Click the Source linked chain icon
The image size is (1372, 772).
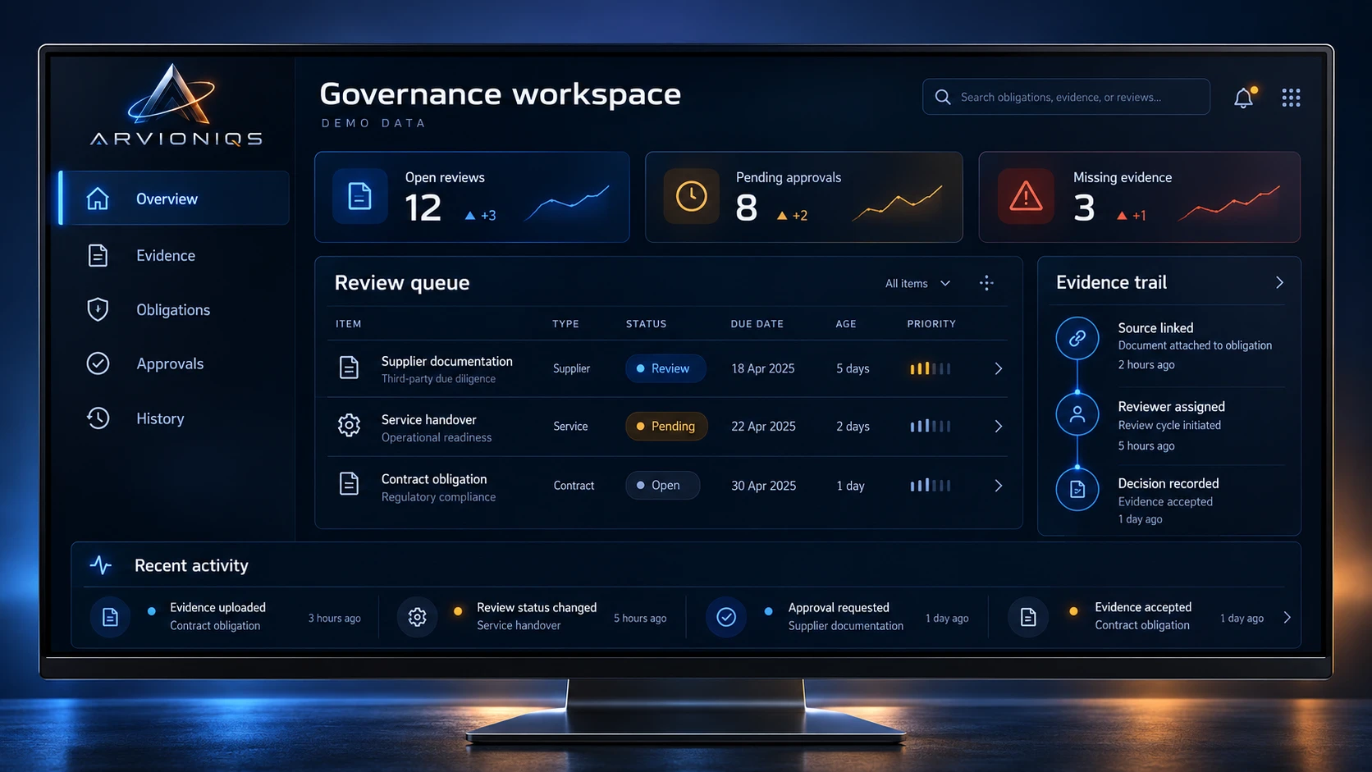[x=1077, y=338]
